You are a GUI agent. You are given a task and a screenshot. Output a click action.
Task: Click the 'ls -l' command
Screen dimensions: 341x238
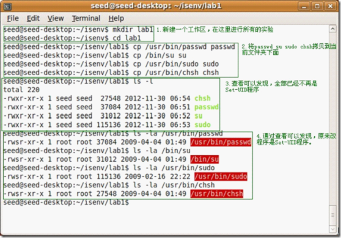143,81
